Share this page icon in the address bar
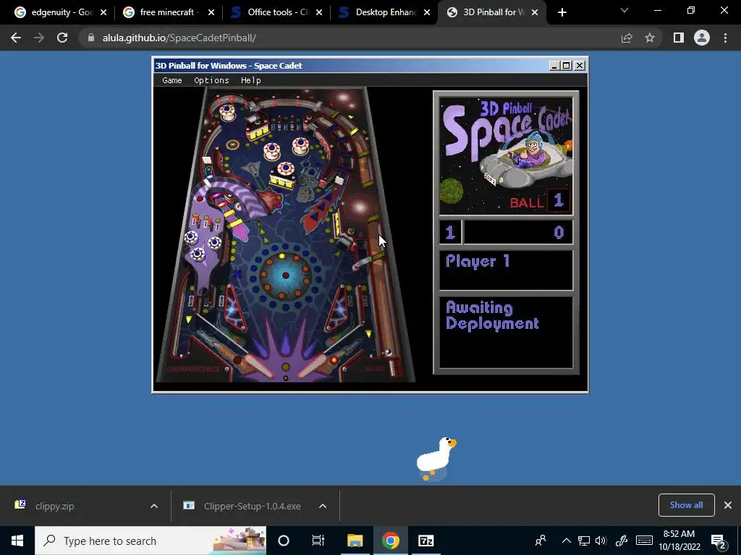741x555 pixels. pos(627,38)
